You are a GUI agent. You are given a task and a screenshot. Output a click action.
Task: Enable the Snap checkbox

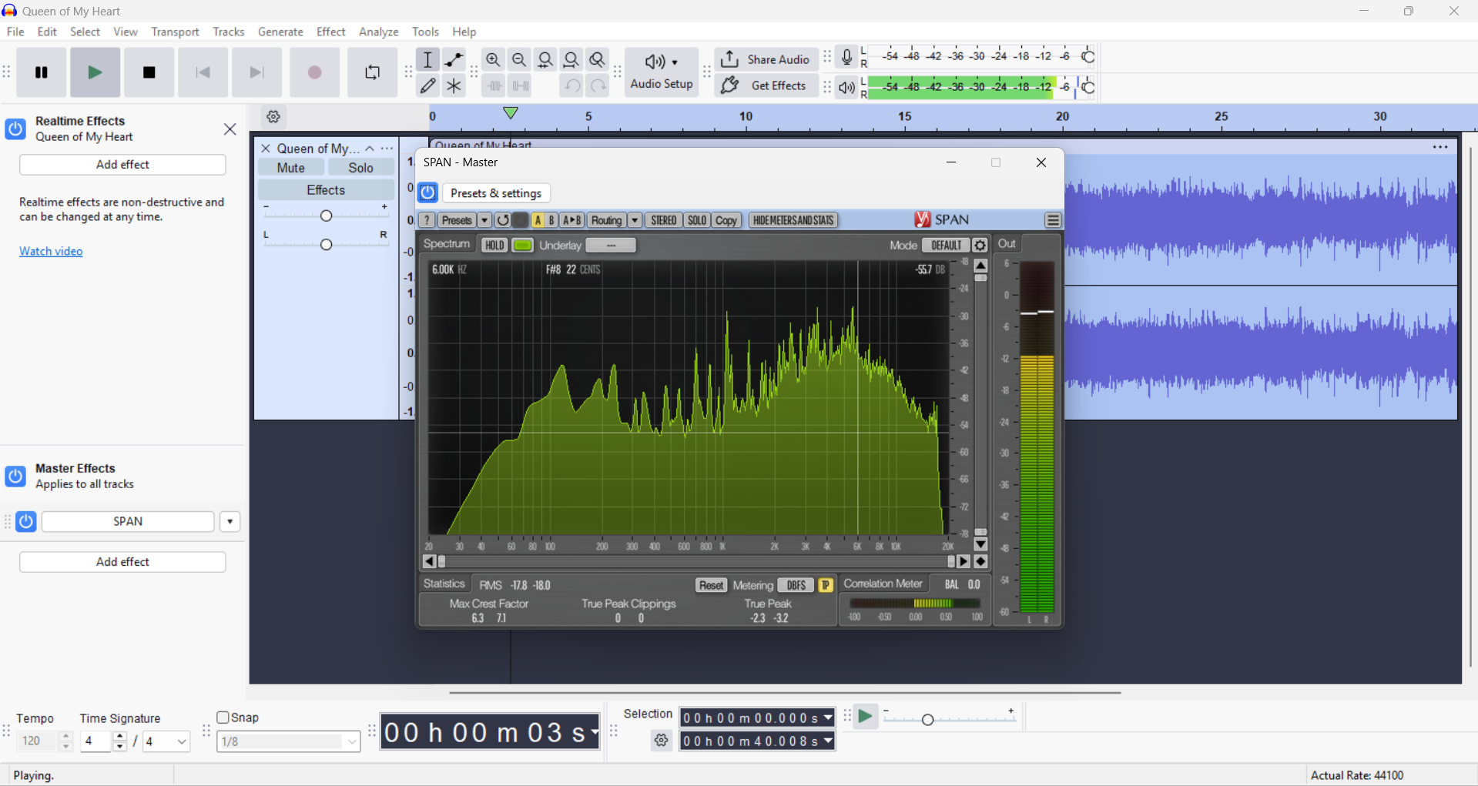click(223, 717)
